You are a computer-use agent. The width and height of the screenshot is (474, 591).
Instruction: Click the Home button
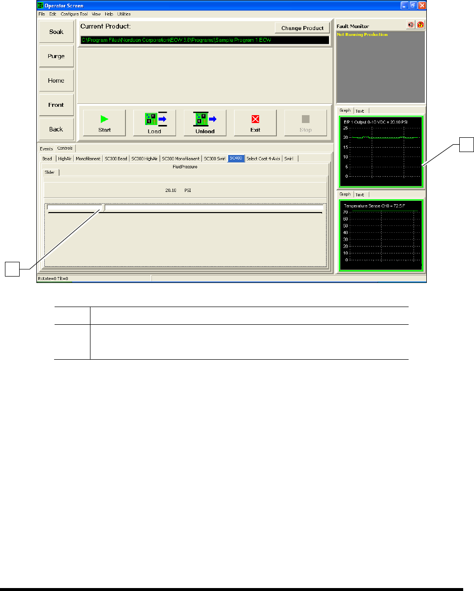56,81
